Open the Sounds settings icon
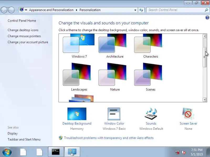This screenshot has width=210, height=157. tap(151, 114)
